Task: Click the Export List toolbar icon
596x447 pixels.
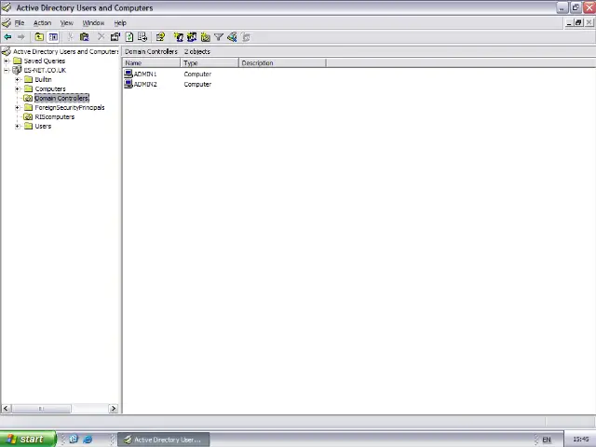Action: tap(142, 37)
